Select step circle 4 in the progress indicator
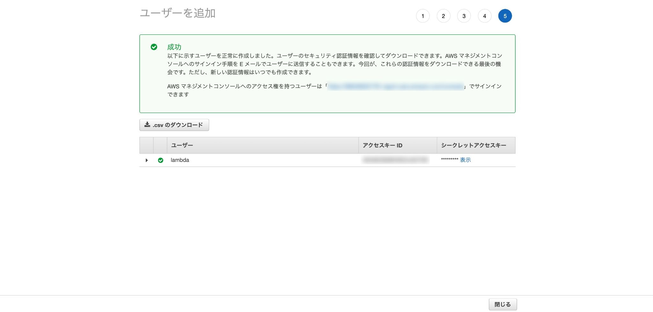 pyautogui.click(x=484, y=16)
